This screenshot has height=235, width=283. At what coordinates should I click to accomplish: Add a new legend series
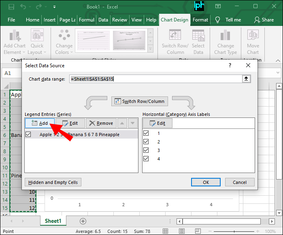point(39,123)
